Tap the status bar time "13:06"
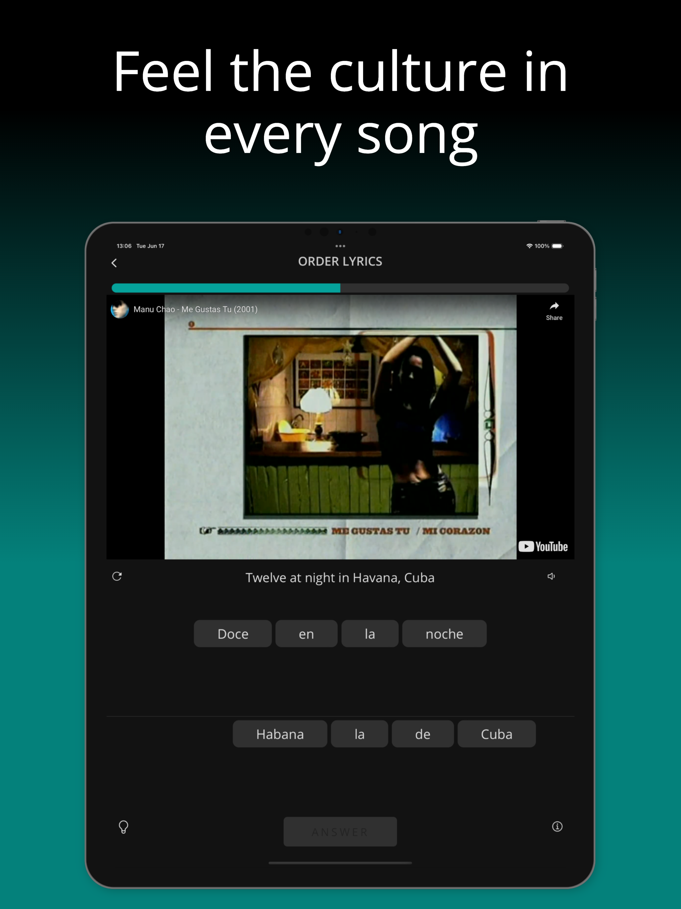The height and width of the screenshot is (909, 681). (x=124, y=246)
